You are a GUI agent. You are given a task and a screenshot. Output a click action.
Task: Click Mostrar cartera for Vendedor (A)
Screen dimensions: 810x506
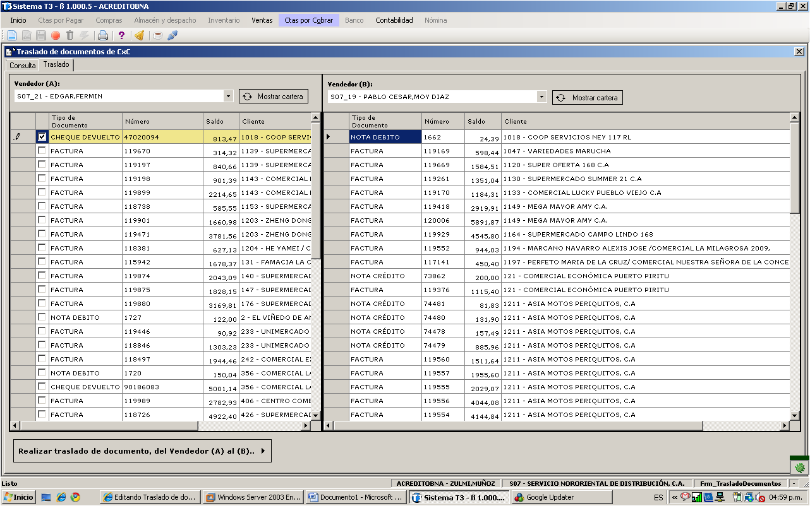274,97
